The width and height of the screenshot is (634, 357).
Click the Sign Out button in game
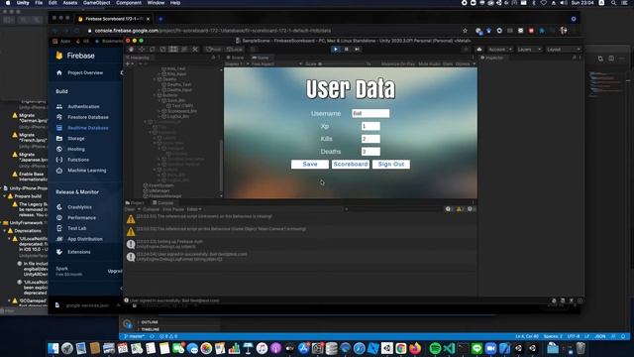click(391, 164)
